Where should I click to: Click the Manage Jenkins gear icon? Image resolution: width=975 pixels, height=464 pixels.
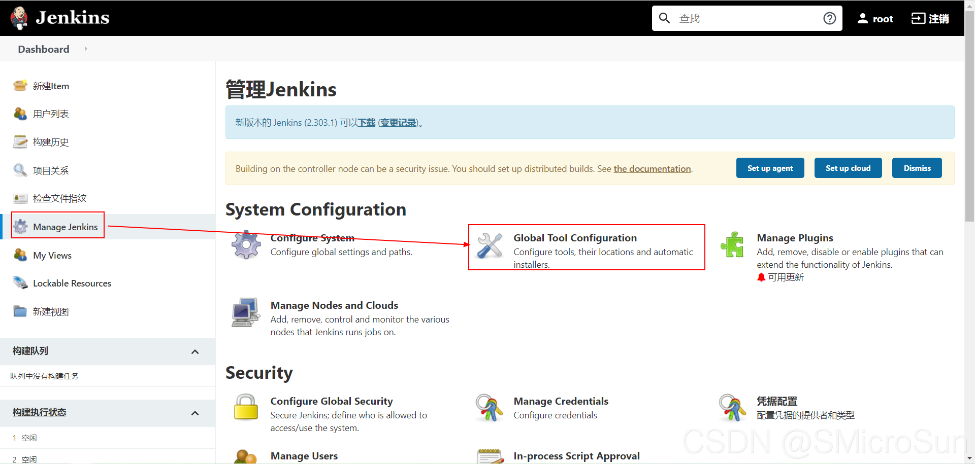[x=20, y=227]
